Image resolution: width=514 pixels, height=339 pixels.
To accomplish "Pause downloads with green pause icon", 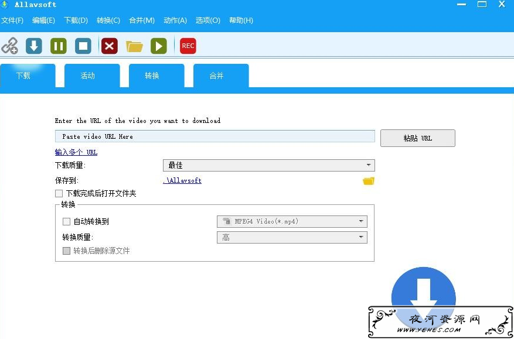I will (x=59, y=46).
